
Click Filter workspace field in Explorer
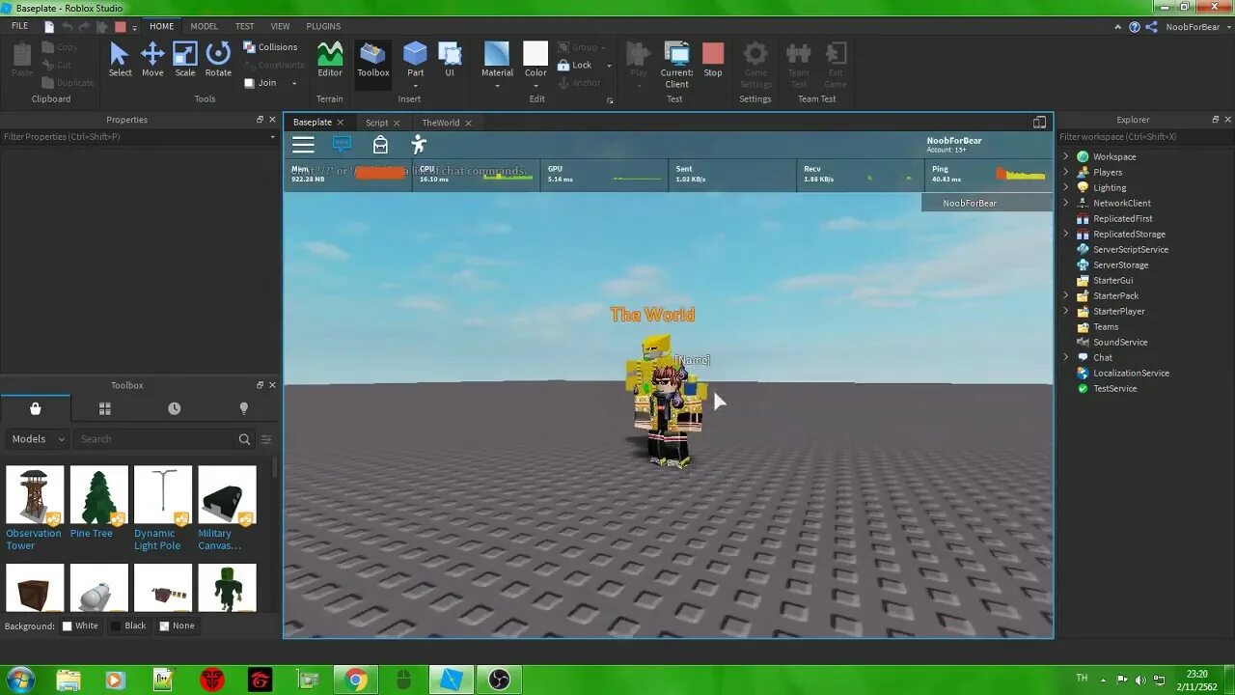[x=1146, y=136]
